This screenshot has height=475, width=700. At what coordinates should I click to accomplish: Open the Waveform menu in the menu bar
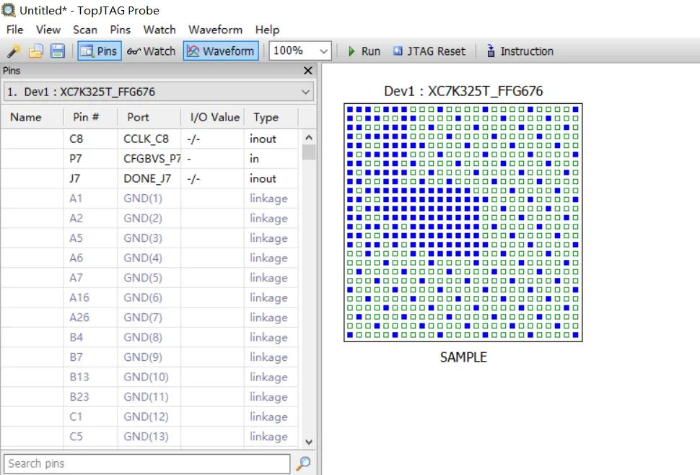(x=215, y=30)
